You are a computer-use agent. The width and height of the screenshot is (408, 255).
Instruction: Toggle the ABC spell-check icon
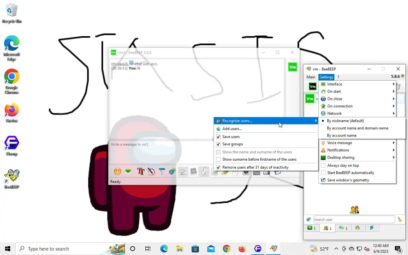[x=183, y=171]
